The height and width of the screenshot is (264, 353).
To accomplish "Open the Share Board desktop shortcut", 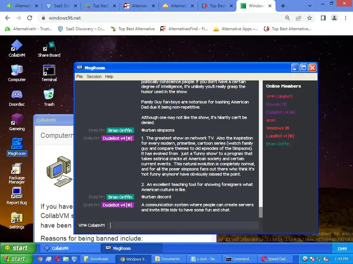I will point(49,49).
